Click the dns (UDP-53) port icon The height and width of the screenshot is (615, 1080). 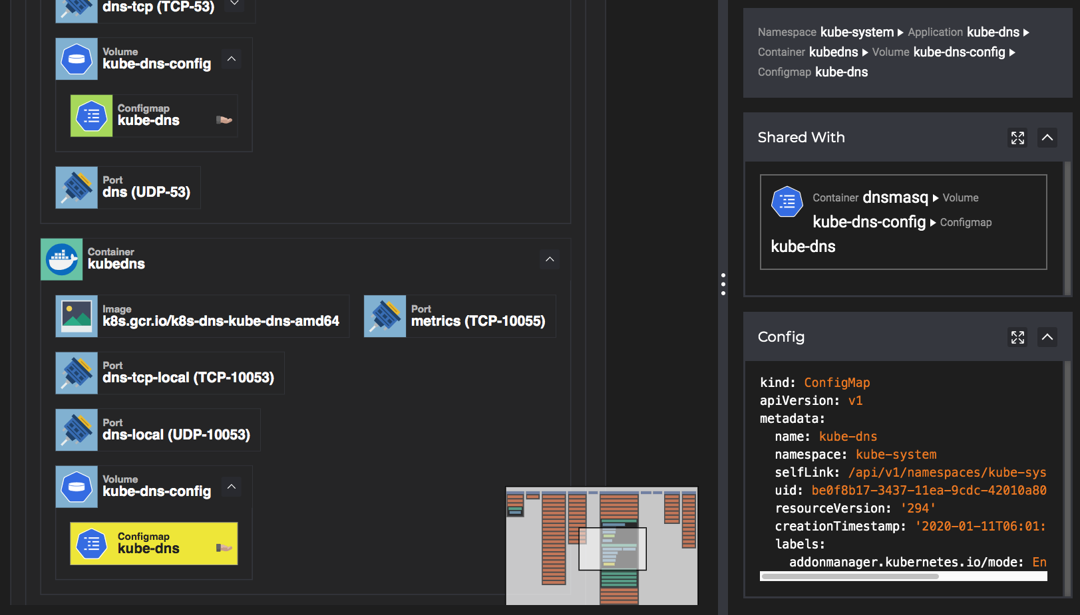coord(77,187)
